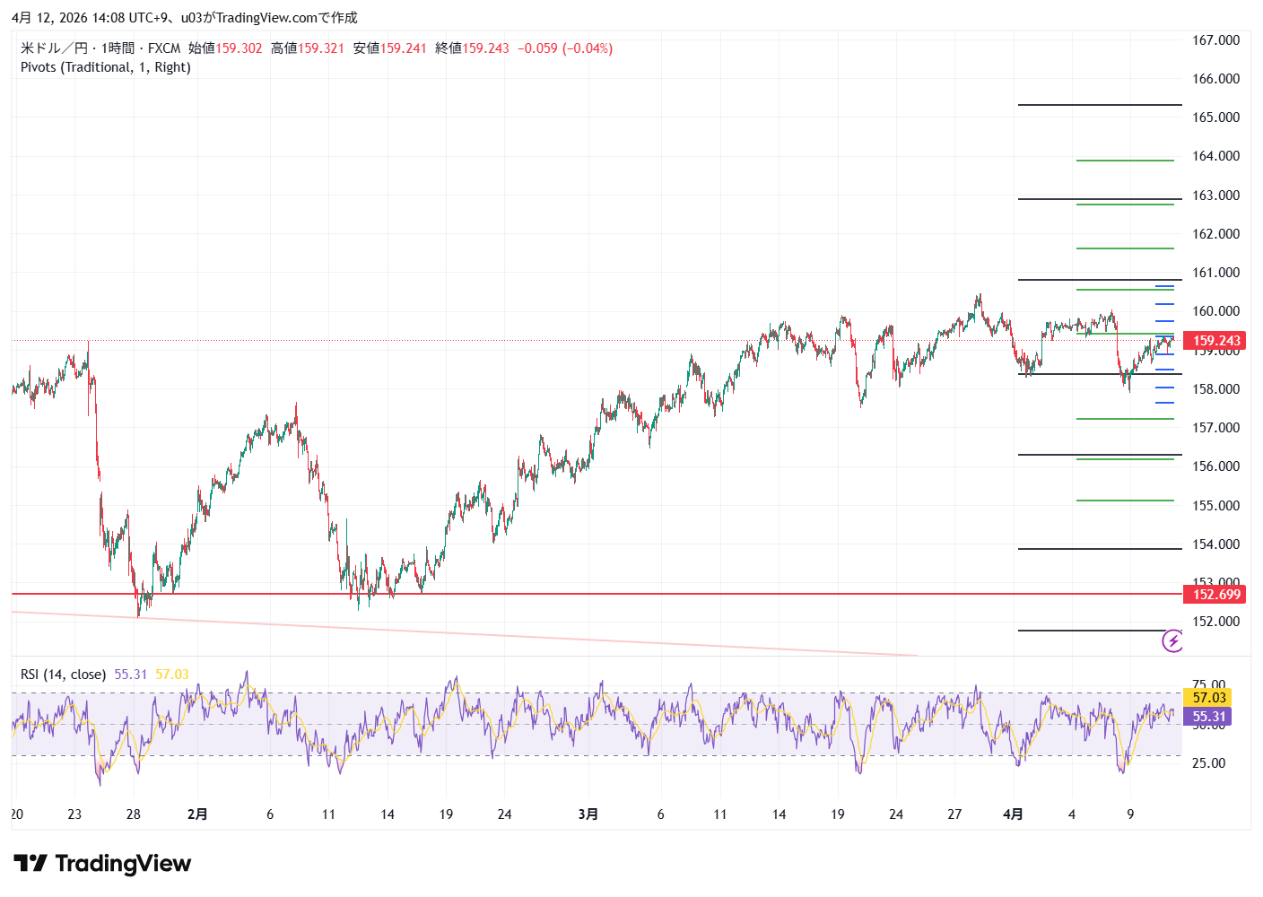
Task: Click the yellow 57.03 RSI axis label
Action: [1208, 698]
